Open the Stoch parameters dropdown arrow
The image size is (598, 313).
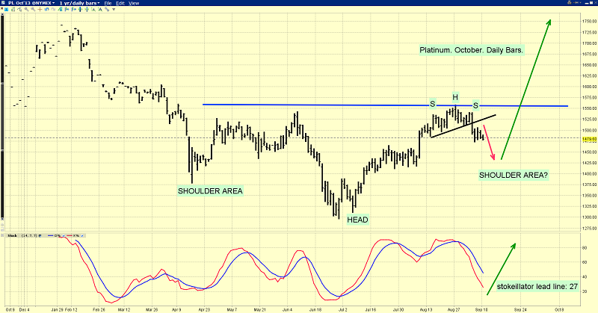coord(40,235)
